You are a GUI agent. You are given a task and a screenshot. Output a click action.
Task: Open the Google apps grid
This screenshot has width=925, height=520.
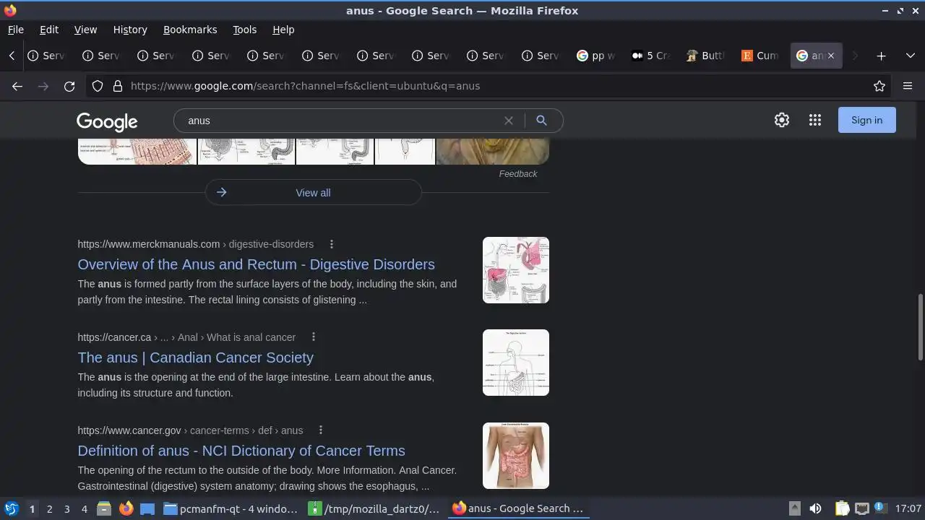coord(815,120)
